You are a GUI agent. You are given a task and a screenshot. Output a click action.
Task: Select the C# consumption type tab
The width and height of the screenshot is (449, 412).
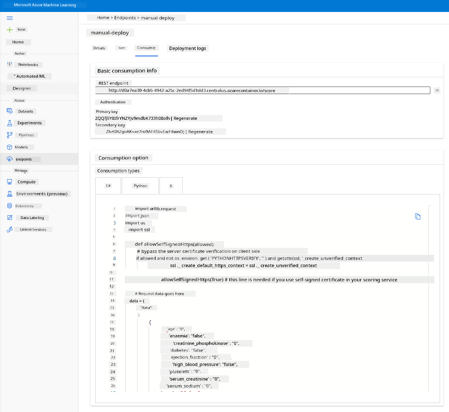(108, 185)
